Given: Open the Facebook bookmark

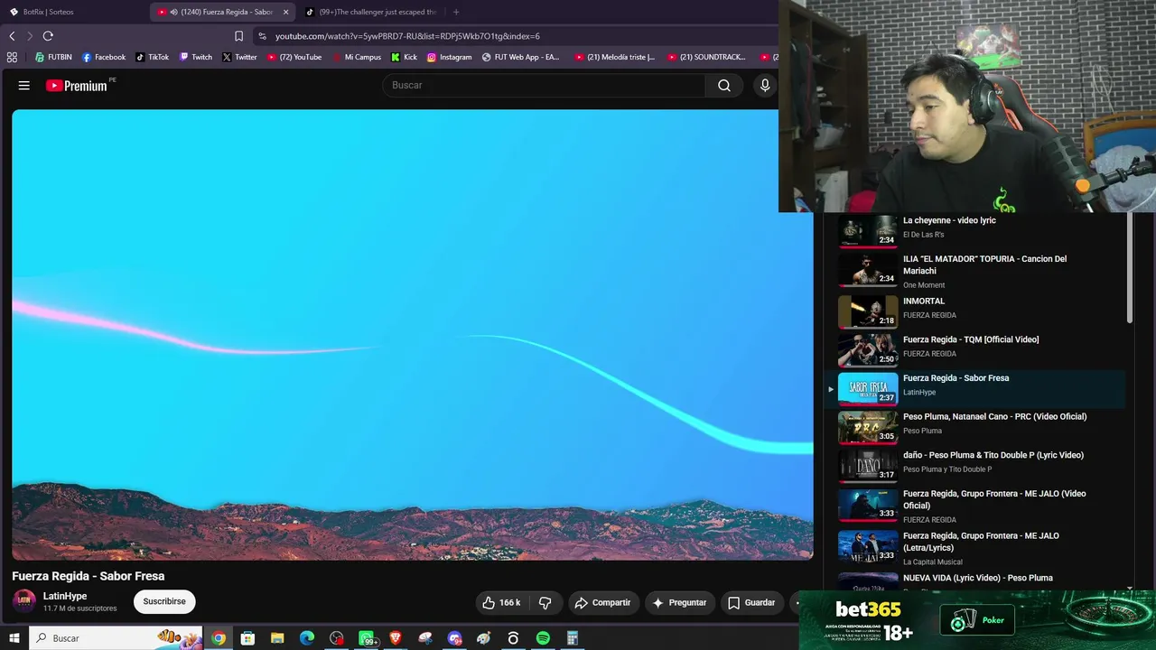Looking at the screenshot, I should pos(104,57).
